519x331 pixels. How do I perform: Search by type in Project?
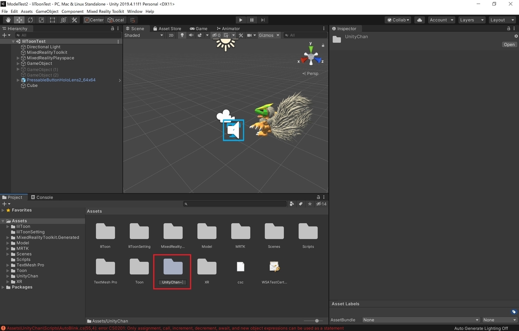[292, 204]
